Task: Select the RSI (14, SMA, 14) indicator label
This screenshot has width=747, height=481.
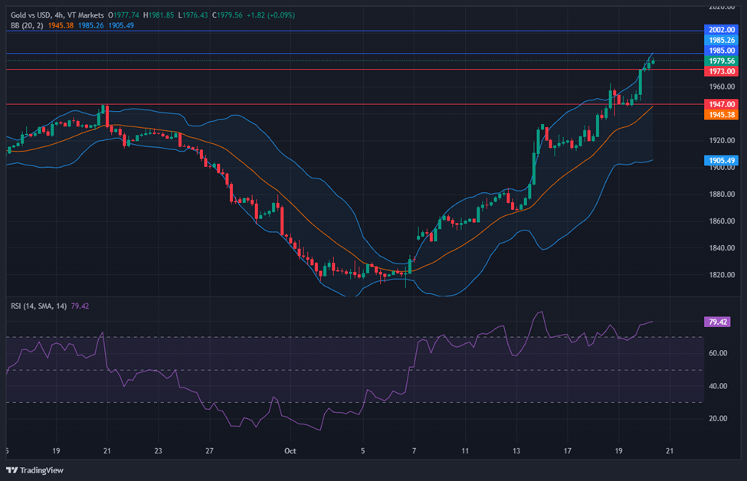Action: coord(38,306)
